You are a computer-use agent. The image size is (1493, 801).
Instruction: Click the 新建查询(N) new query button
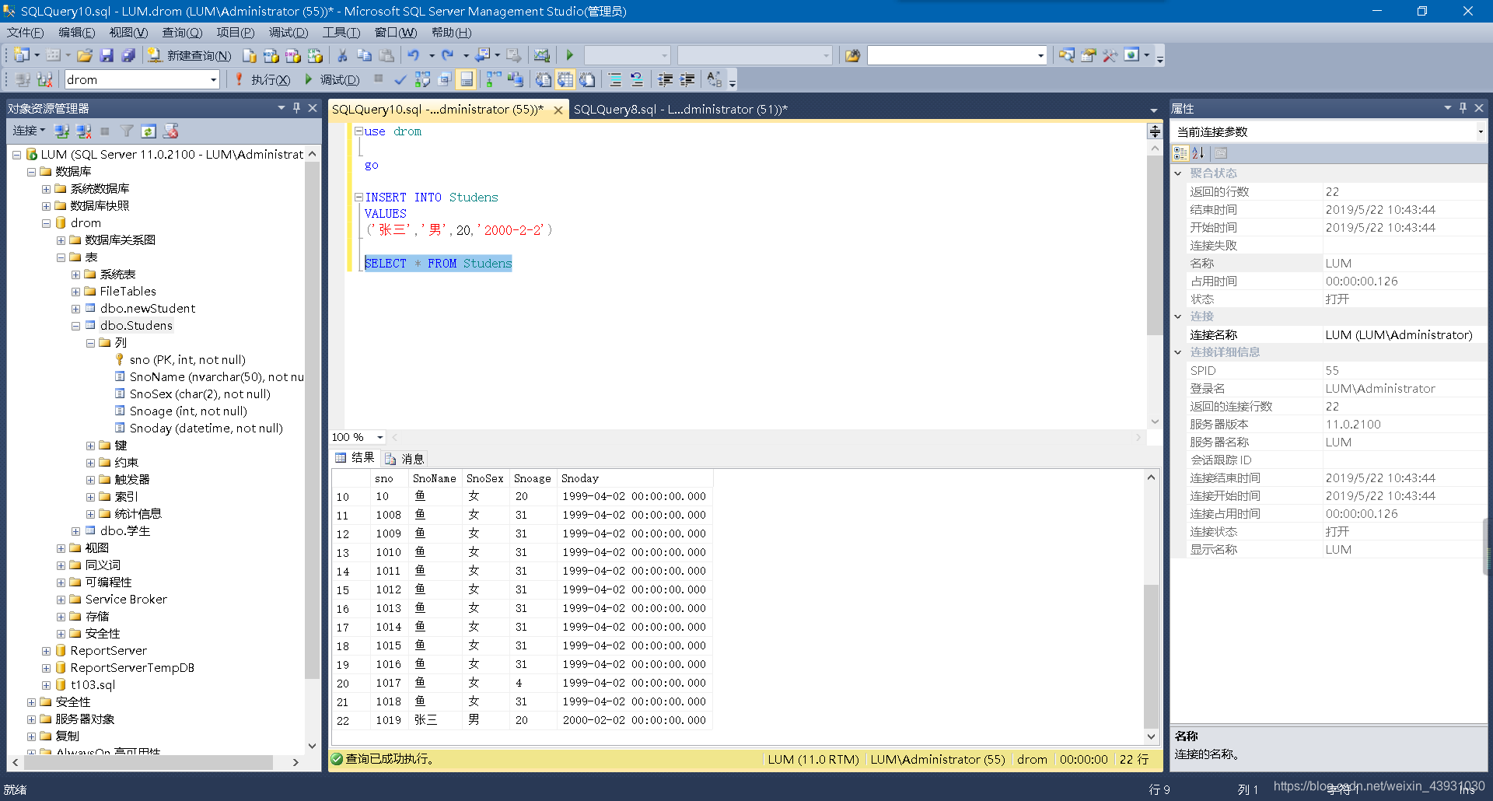point(190,55)
